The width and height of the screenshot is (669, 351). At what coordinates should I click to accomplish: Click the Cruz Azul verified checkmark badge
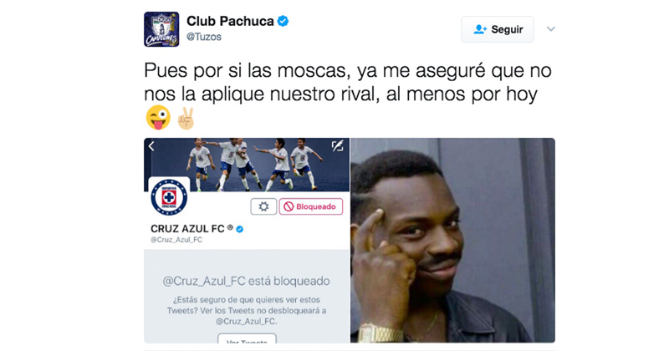(x=240, y=229)
